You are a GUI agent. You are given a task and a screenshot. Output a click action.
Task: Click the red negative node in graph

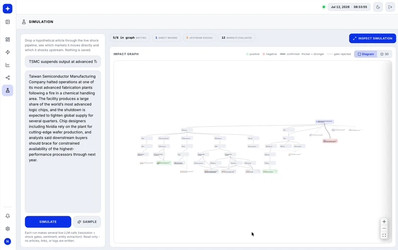(x=330, y=141)
